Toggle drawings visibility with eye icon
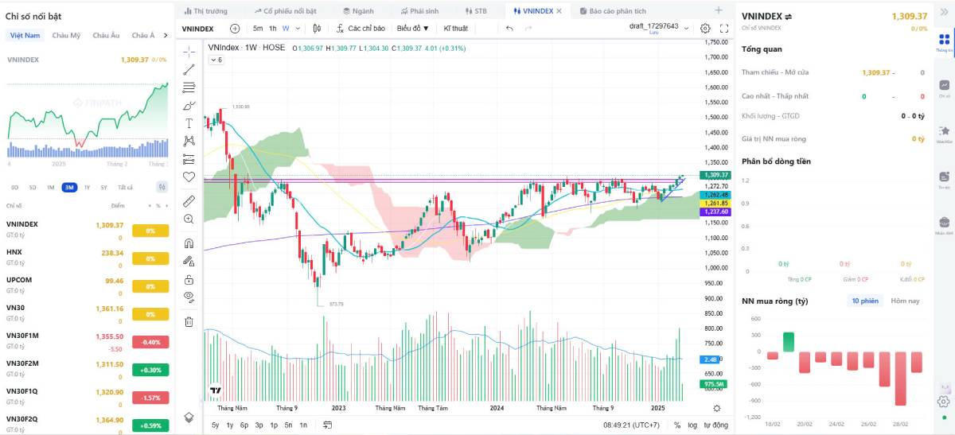 click(189, 296)
